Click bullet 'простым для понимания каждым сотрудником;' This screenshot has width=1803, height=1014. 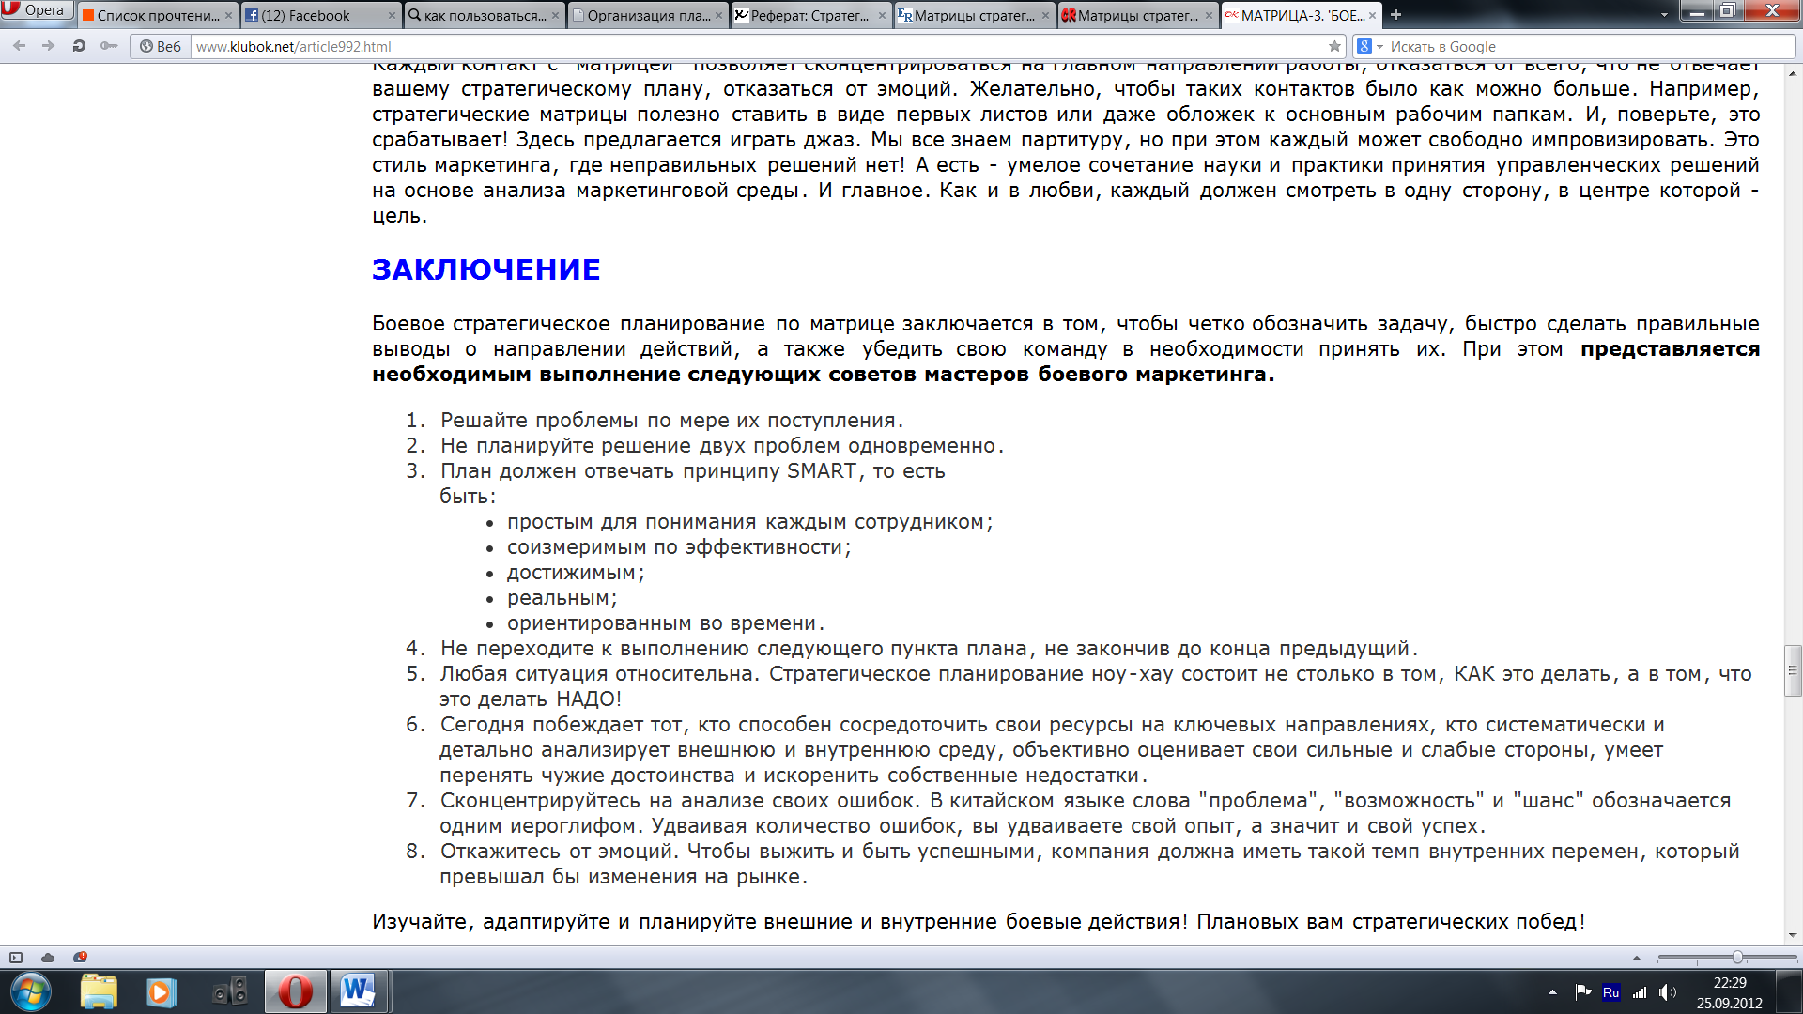coord(749,522)
